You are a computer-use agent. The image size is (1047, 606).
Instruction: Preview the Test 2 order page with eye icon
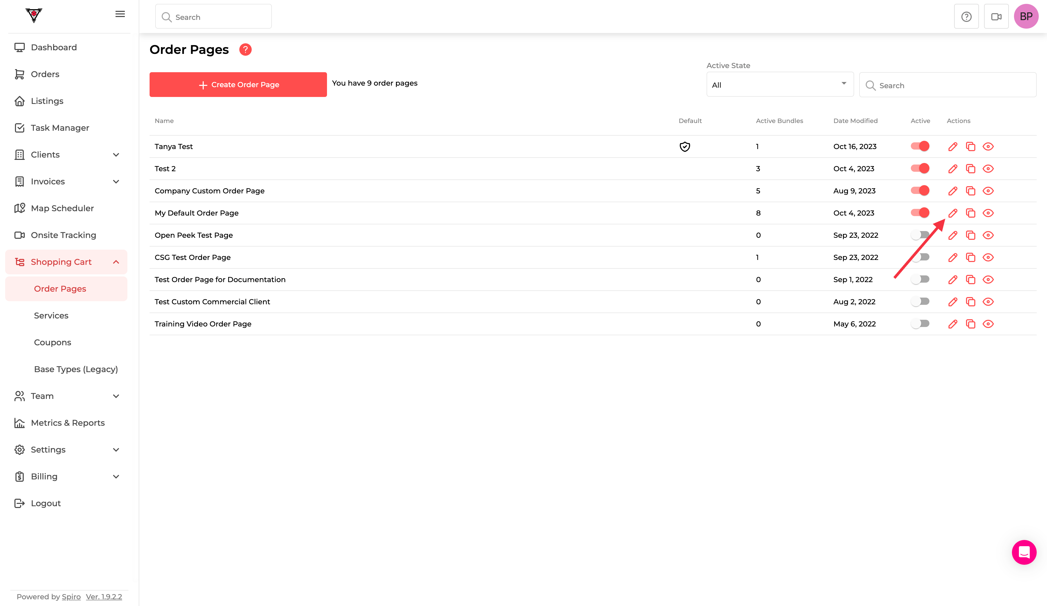[x=988, y=169]
